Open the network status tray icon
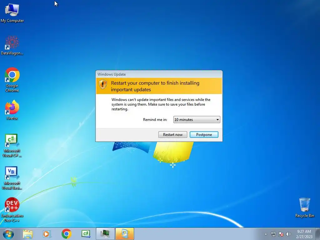Viewport: 320px width, 240px height. [273, 234]
